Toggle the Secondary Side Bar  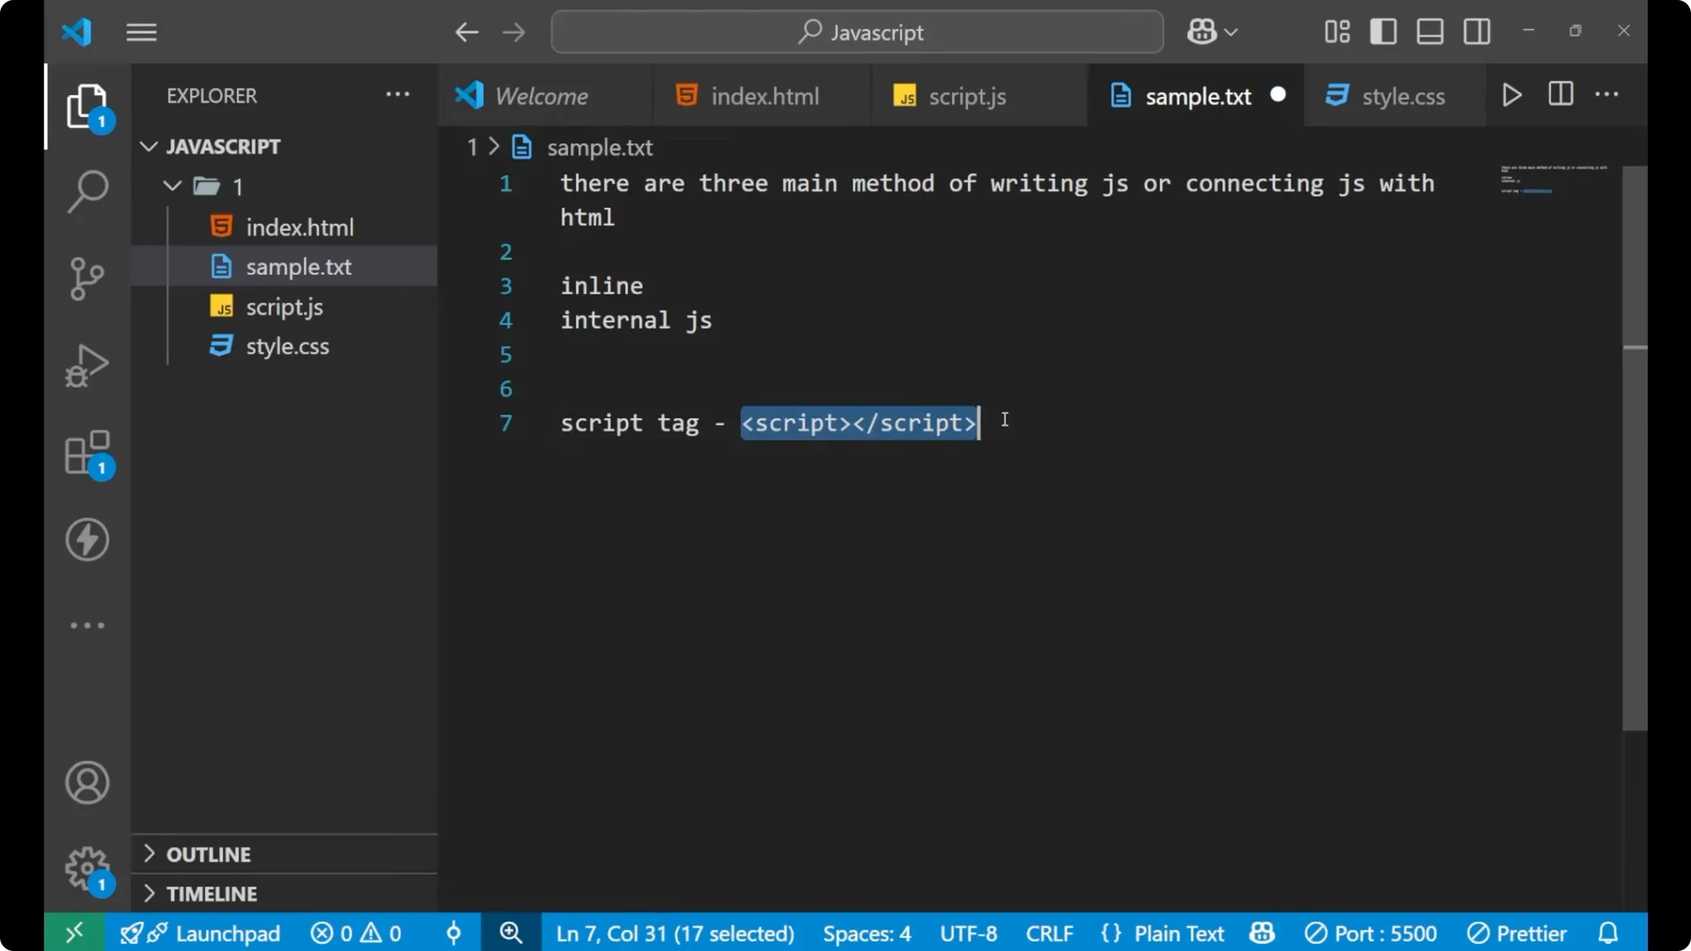[1476, 32]
